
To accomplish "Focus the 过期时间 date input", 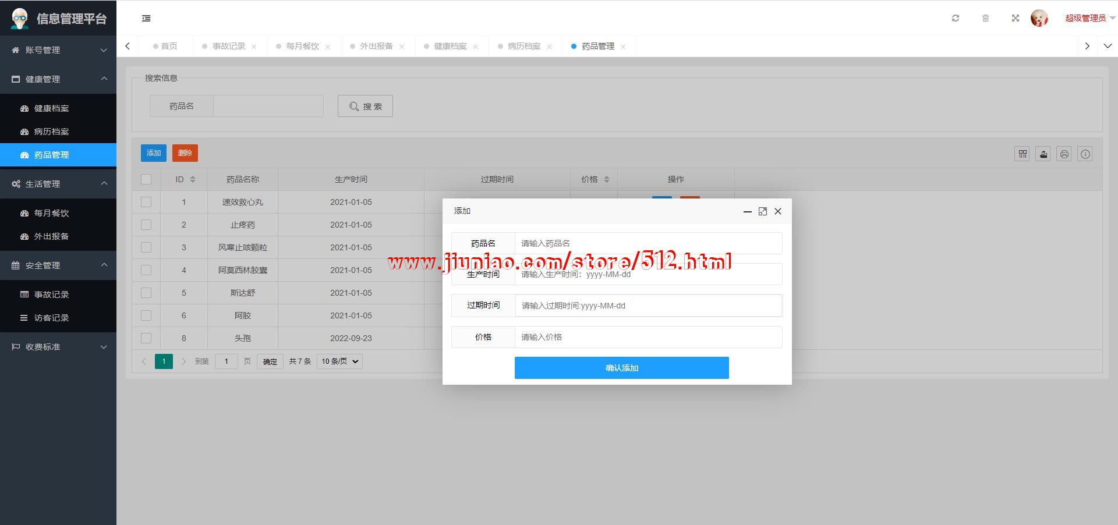I will (x=648, y=306).
